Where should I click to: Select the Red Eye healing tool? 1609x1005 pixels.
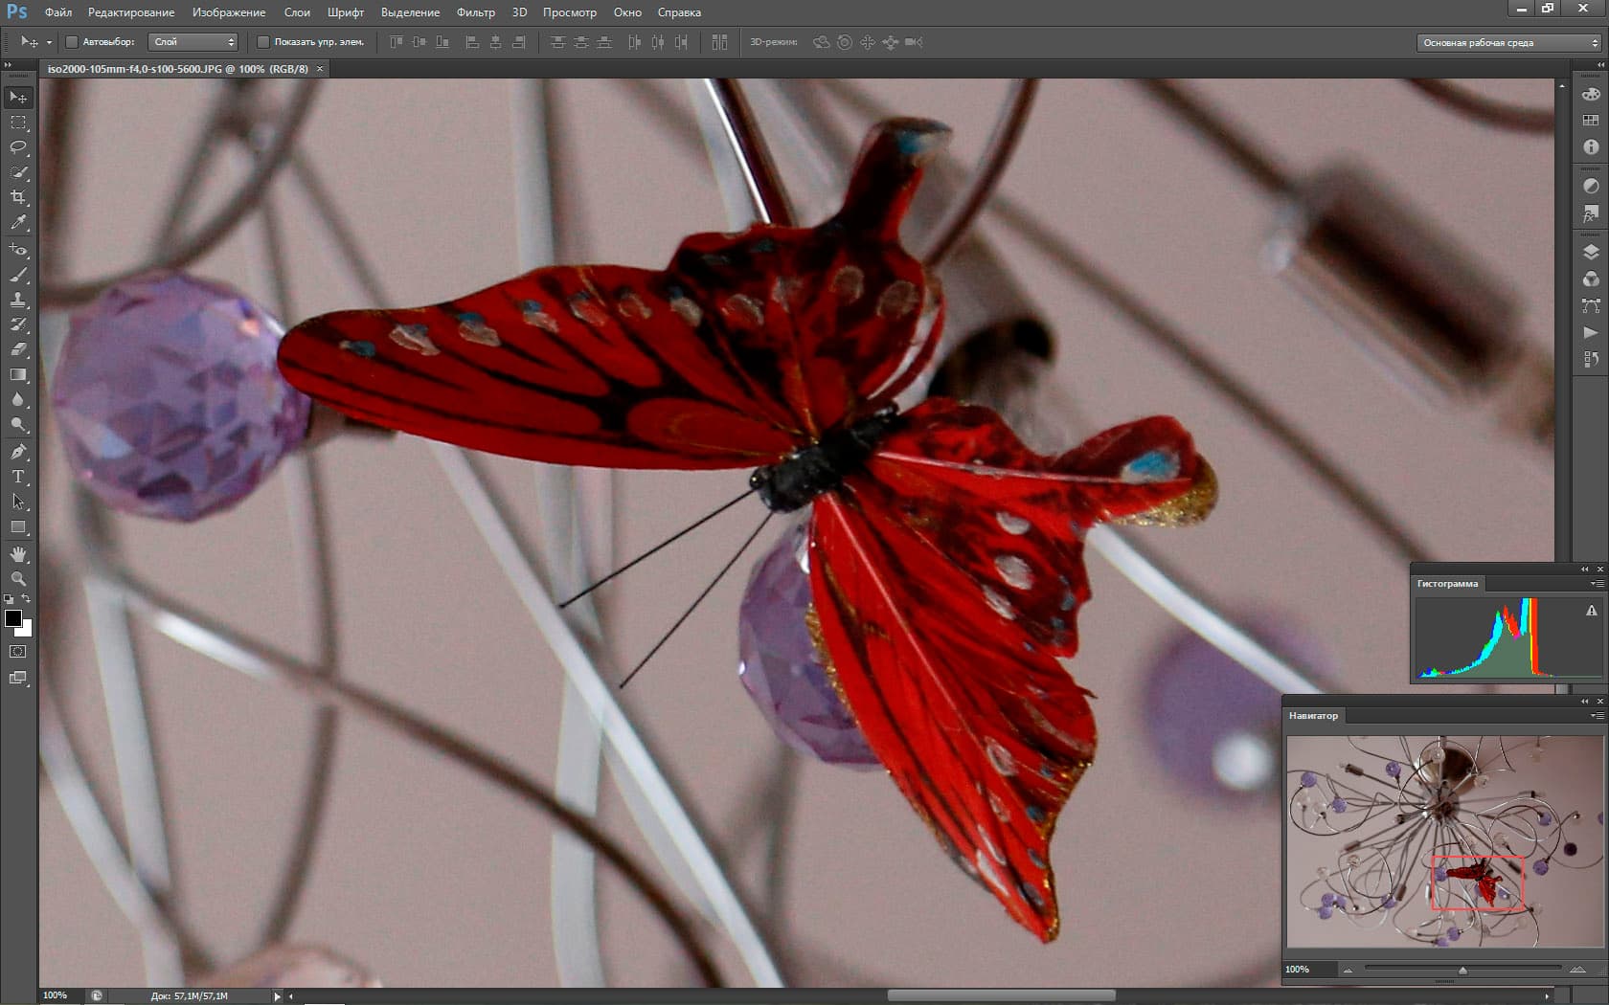pyautogui.click(x=18, y=250)
